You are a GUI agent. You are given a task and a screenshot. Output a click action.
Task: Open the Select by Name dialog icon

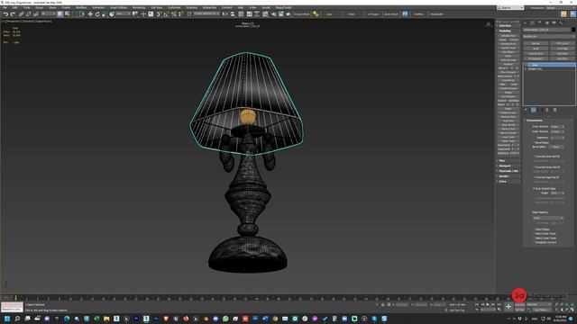(67, 14)
